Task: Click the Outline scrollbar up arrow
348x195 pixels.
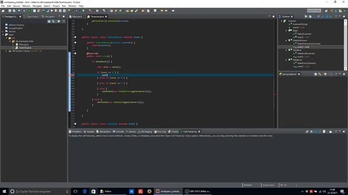Action: coord(345,21)
